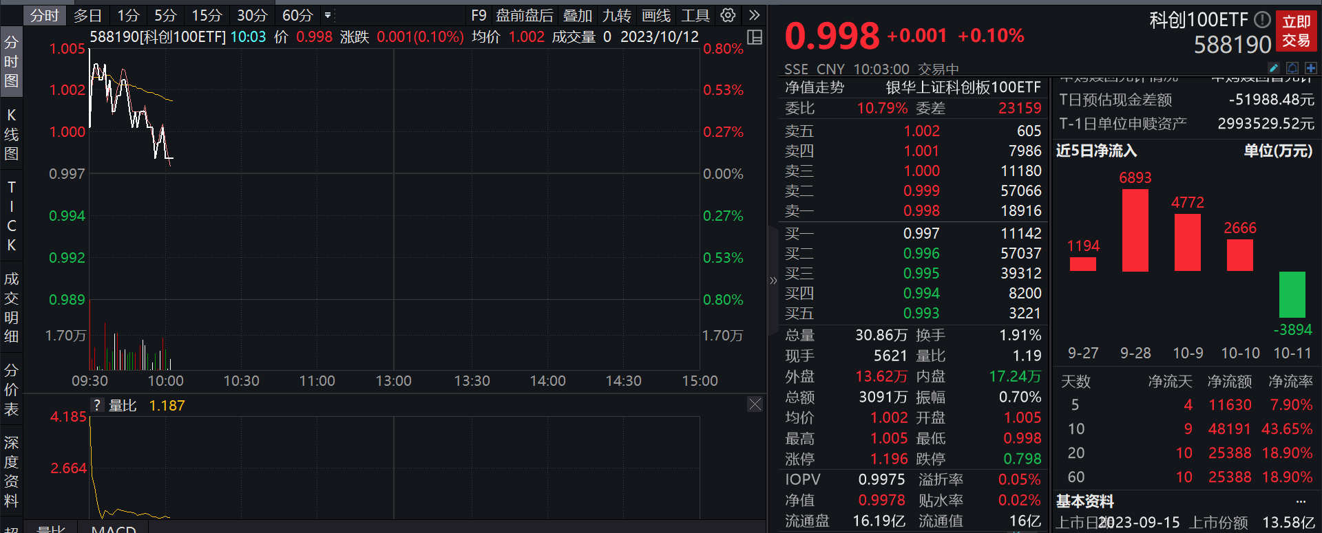Toggle the chart side panel layout icon
This screenshot has height=533, width=1322.
click(x=755, y=37)
